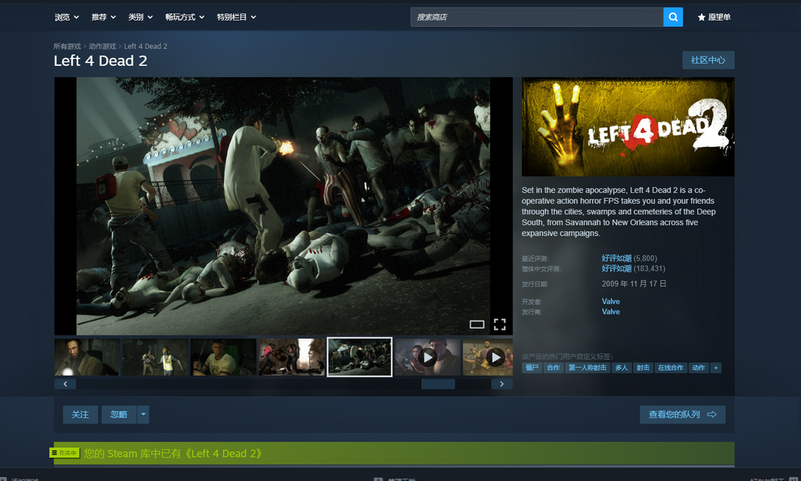Expand the 忽略 options arrow
This screenshot has width=801, height=481.
[144, 414]
